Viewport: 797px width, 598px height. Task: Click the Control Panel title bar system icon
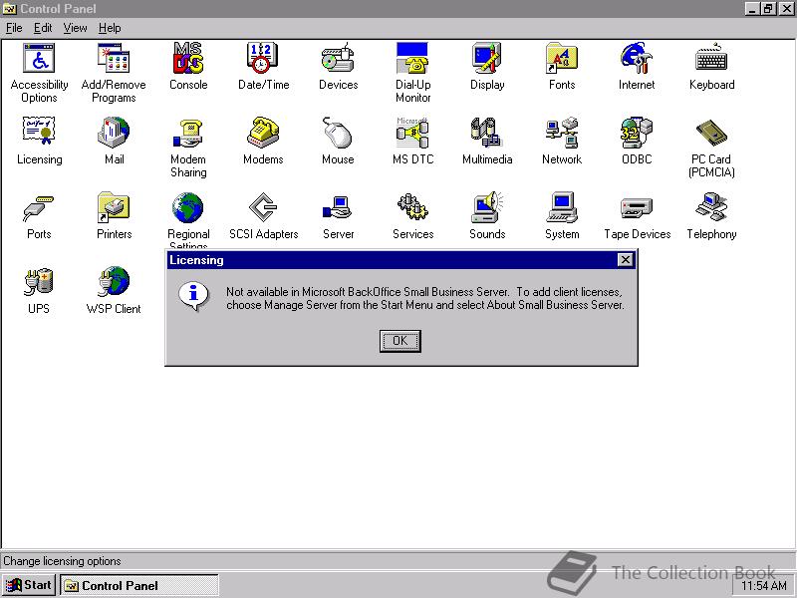pyautogui.click(x=10, y=9)
